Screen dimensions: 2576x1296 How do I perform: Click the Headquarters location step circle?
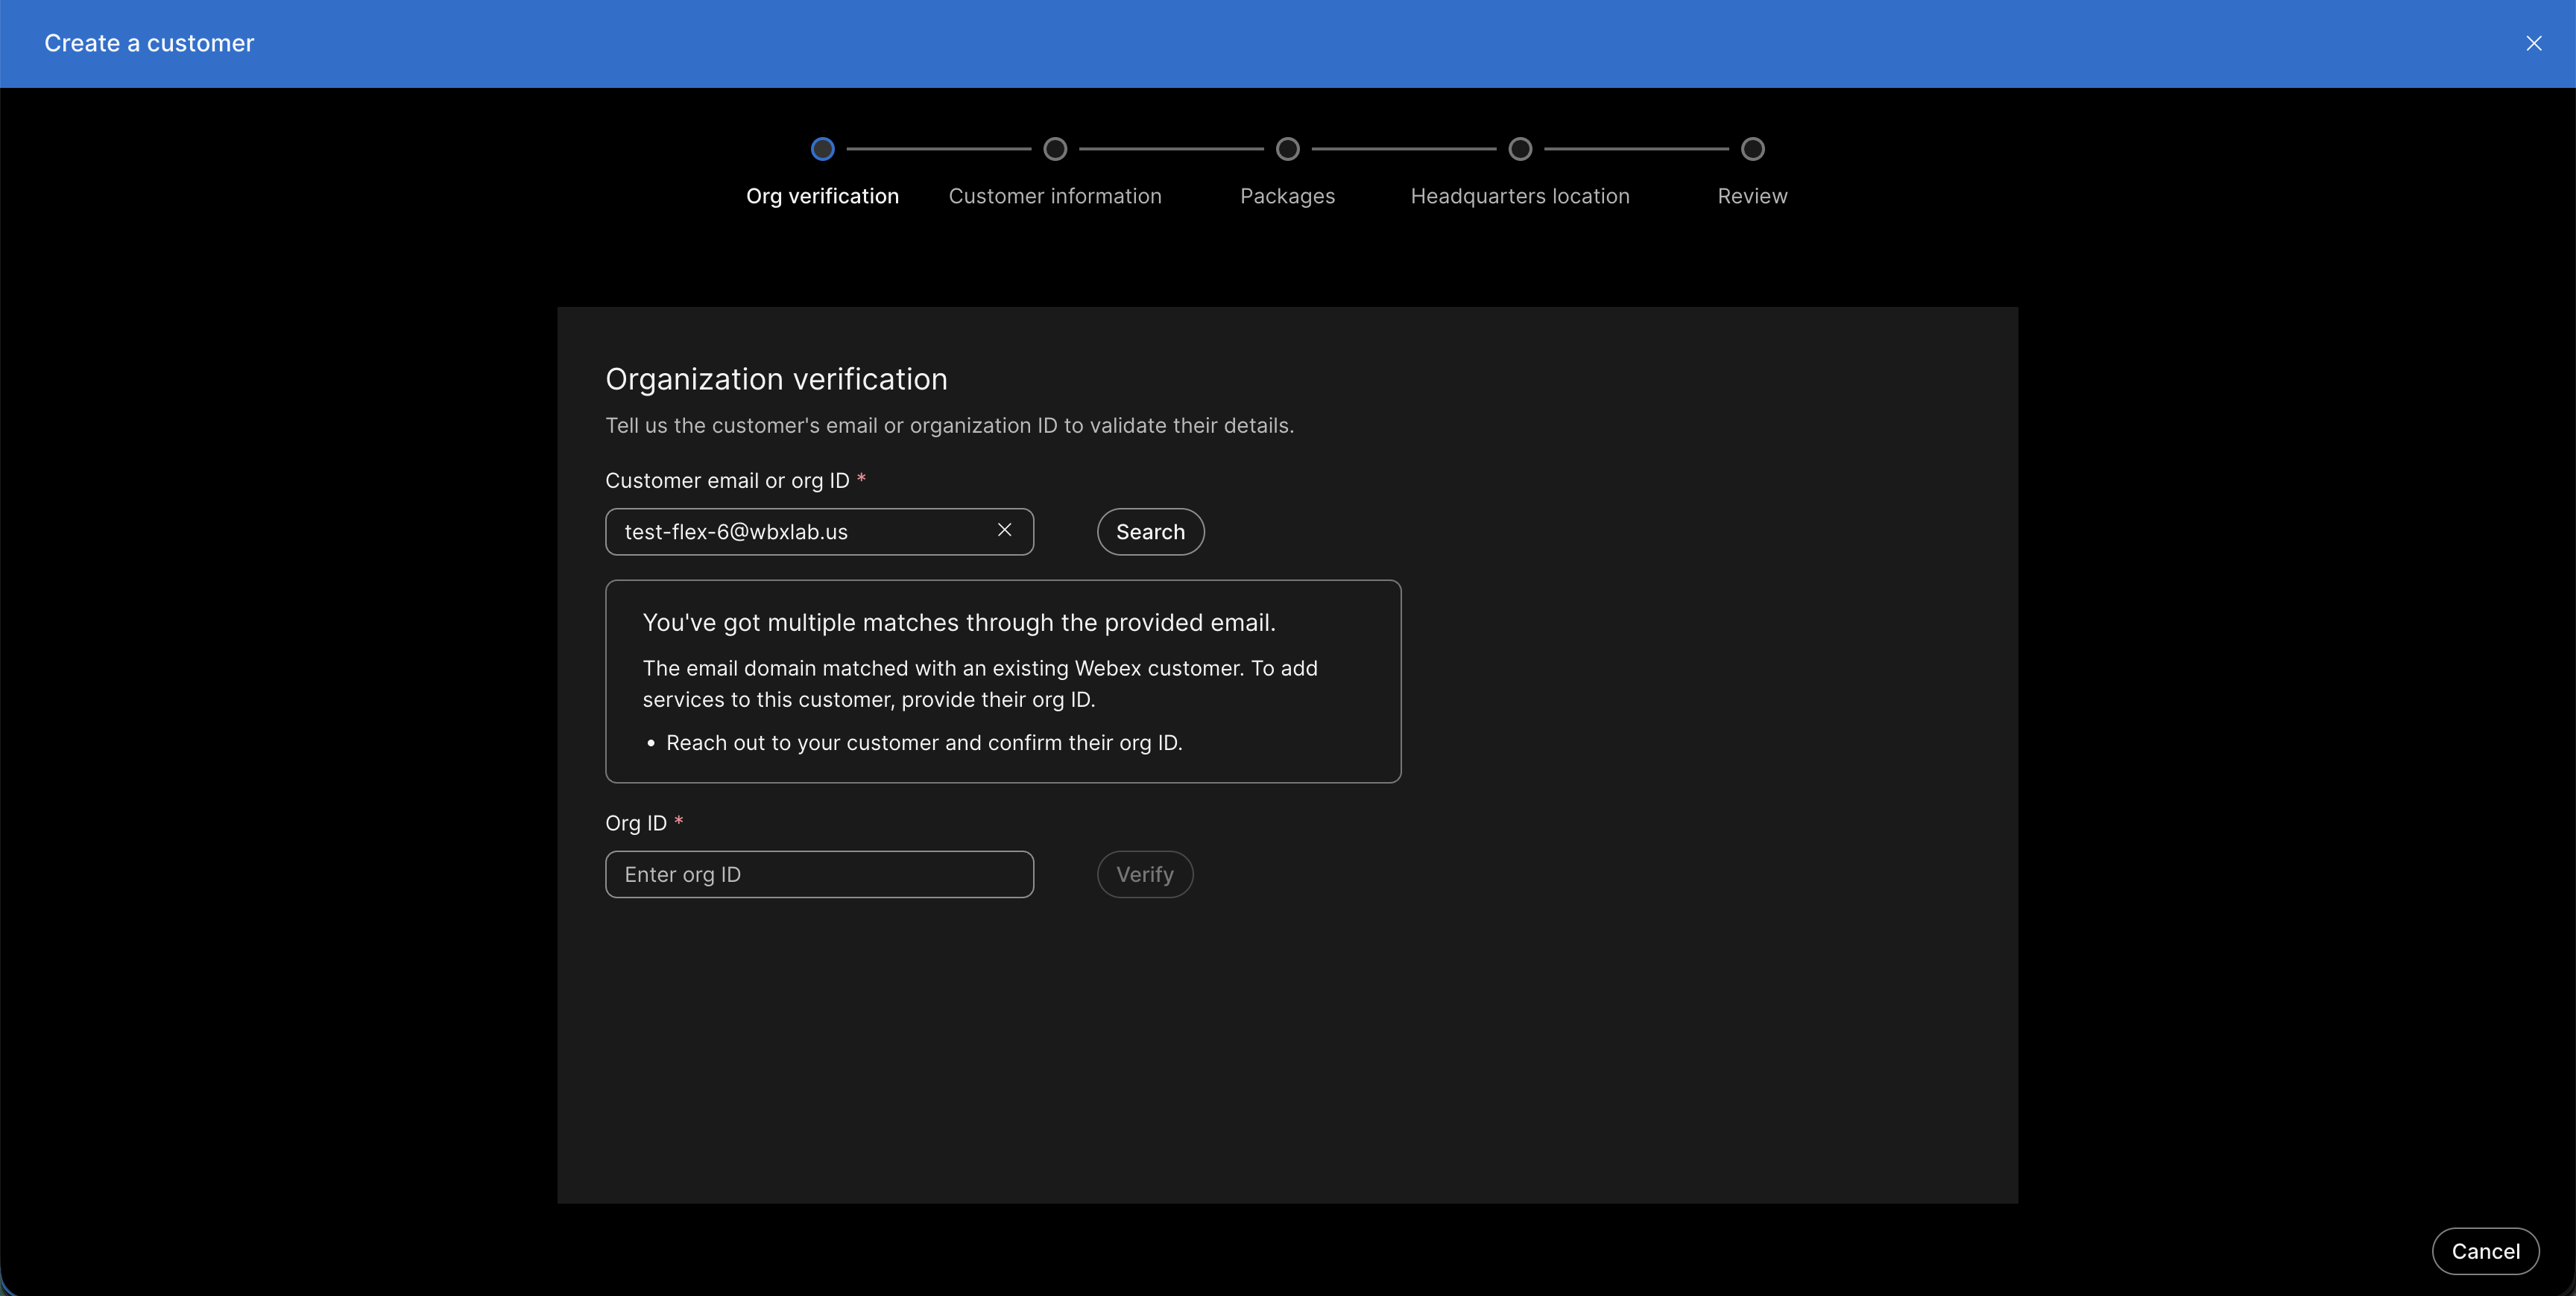(1519, 149)
